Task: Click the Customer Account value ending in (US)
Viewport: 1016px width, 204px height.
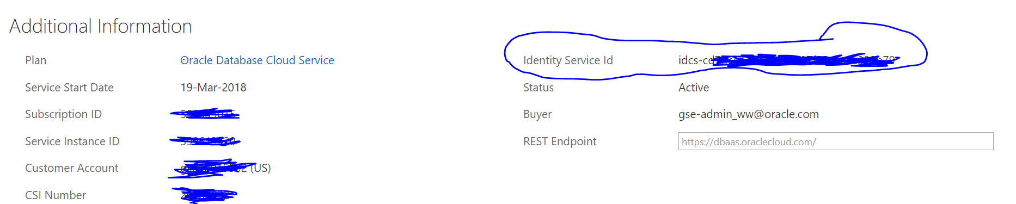Action: pos(220,168)
